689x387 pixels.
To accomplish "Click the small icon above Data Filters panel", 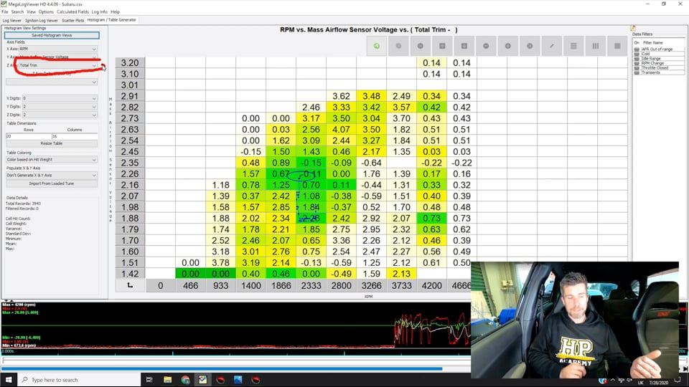I will coord(633,28).
